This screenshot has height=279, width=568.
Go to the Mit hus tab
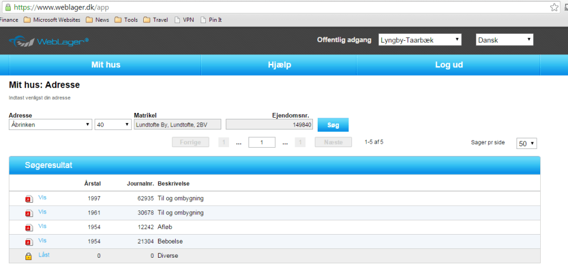tap(105, 65)
